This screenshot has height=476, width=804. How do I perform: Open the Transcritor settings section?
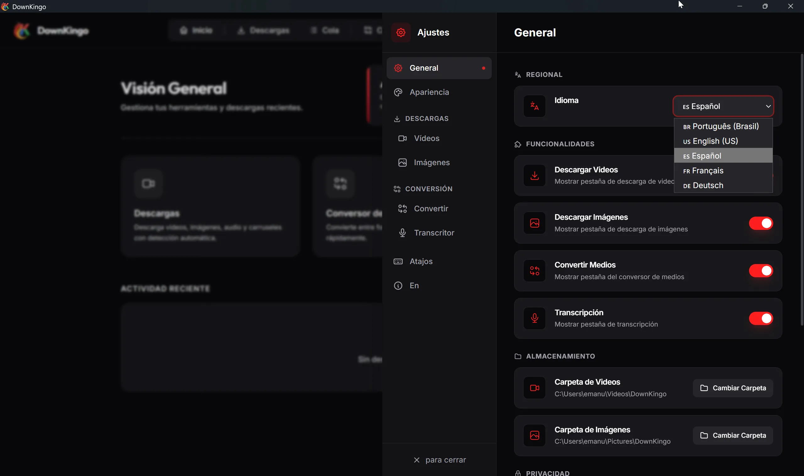(x=439, y=233)
